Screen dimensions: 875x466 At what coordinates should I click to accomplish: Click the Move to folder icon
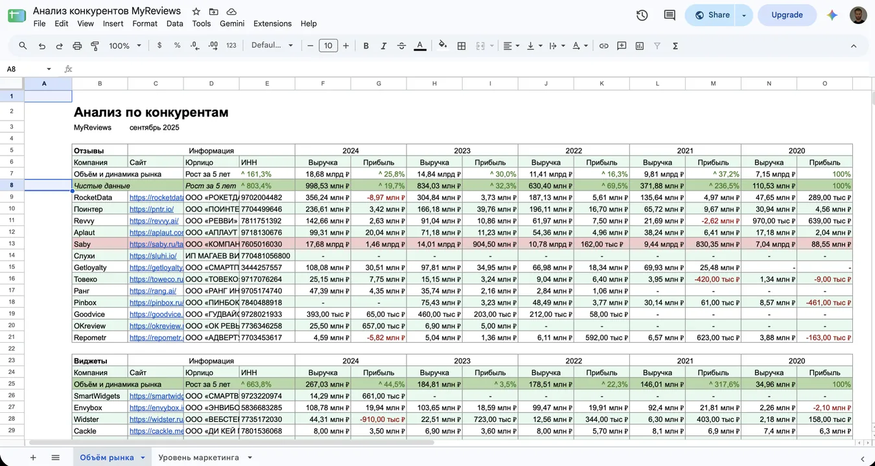(x=214, y=12)
